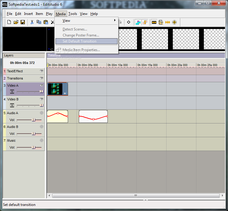Screen dimensions: 228x211
Task: Click the timeline playhead marker at start
Action: tap(47, 65)
